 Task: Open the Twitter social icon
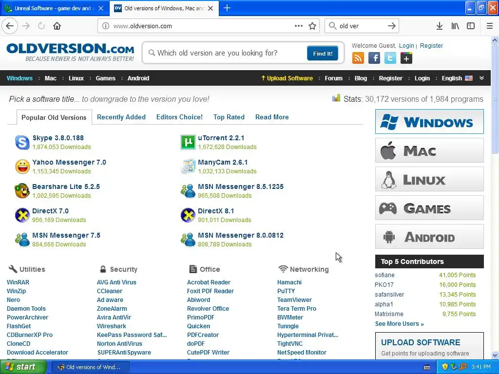click(390, 58)
